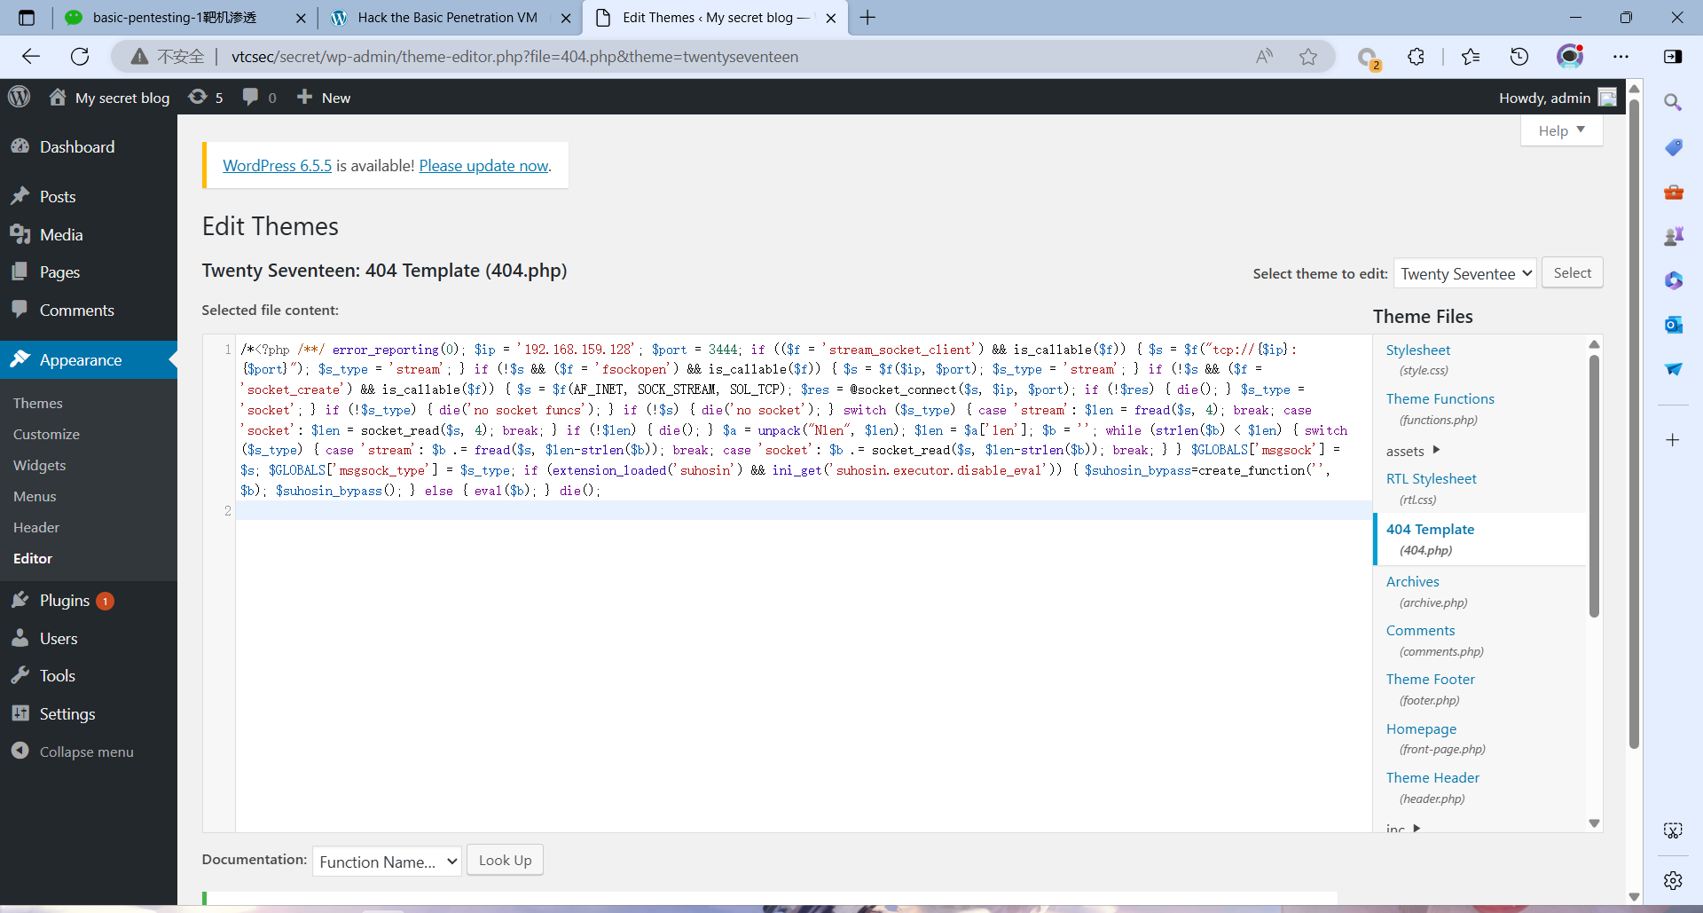Open the Pages menu
Screen dimensions: 1703x913
point(89,272)
